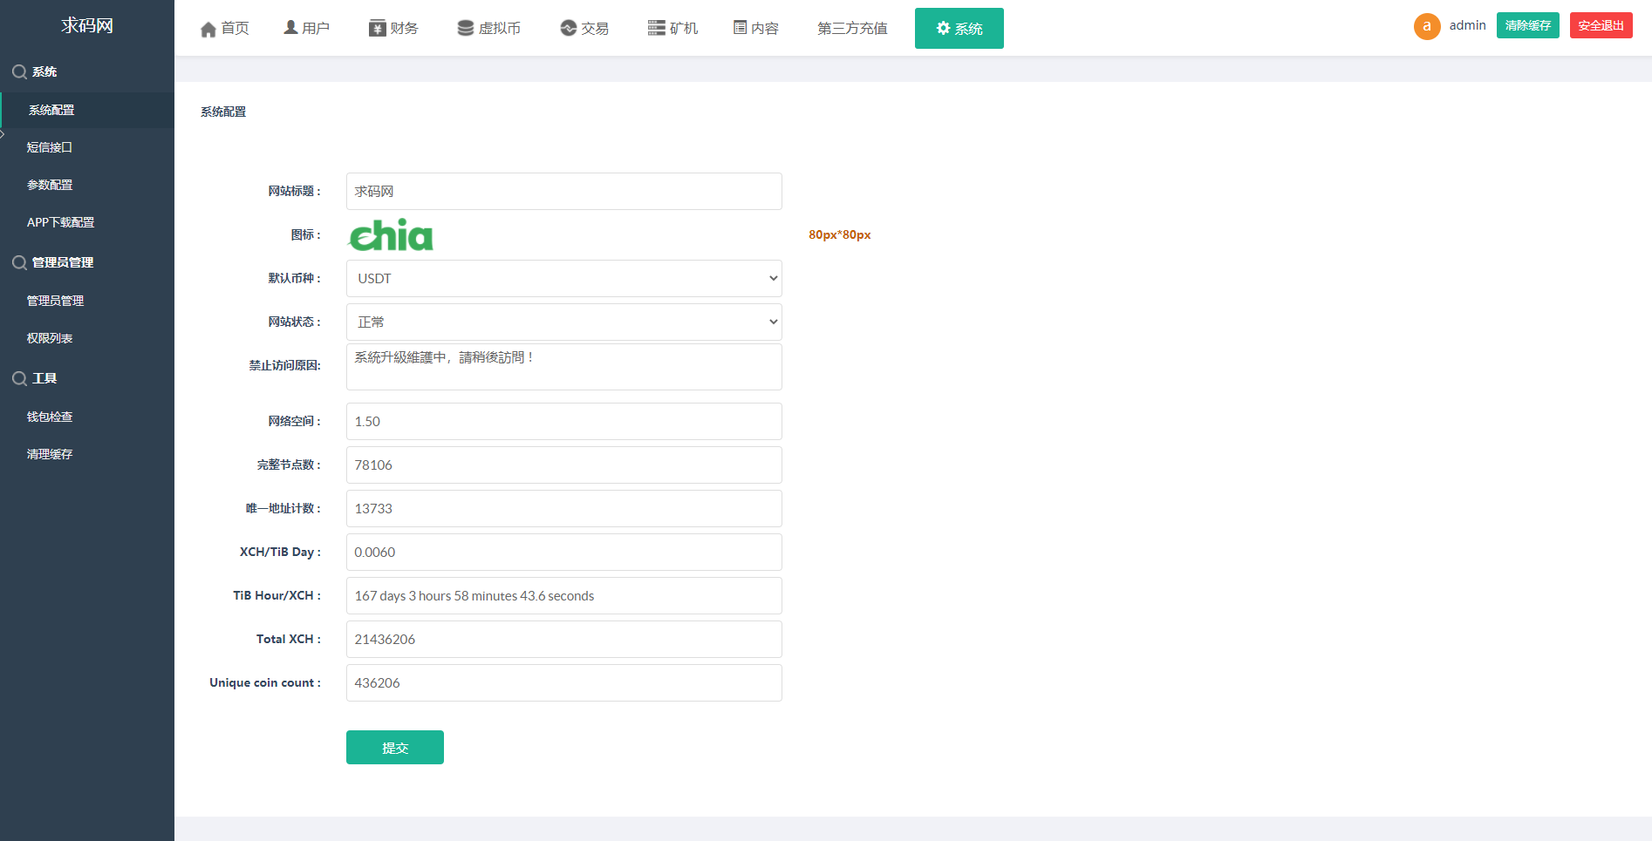Click the magnifier icon beside 系统 section
Image resolution: width=1652 pixels, height=841 pixels.
tap(19, 72)
